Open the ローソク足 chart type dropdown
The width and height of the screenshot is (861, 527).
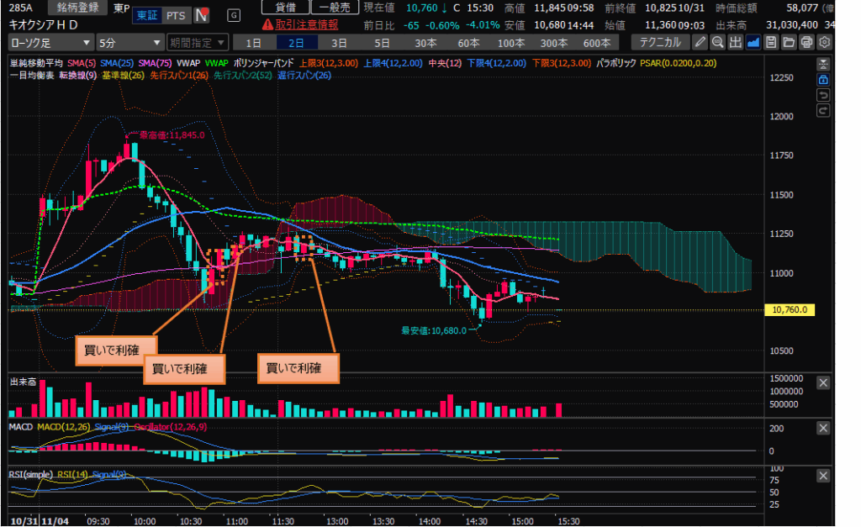(50, 42)
